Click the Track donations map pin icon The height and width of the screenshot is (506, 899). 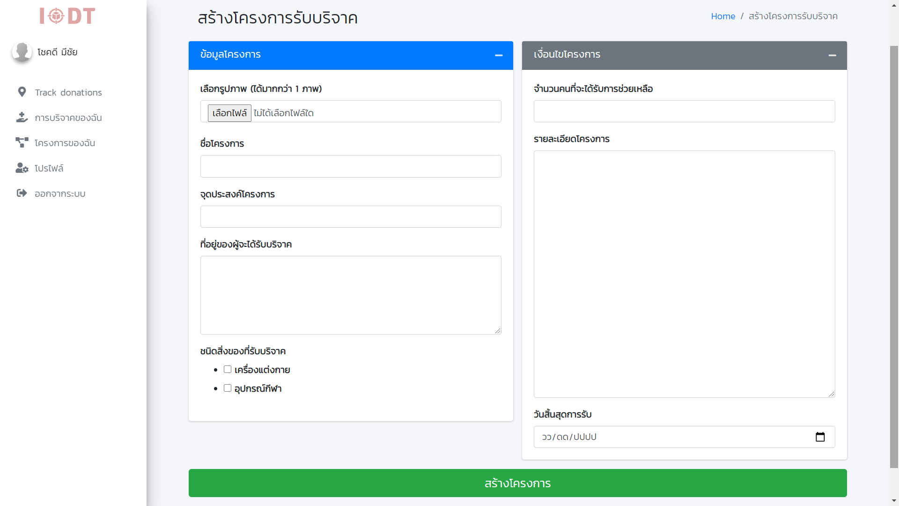tap(22, 92)
